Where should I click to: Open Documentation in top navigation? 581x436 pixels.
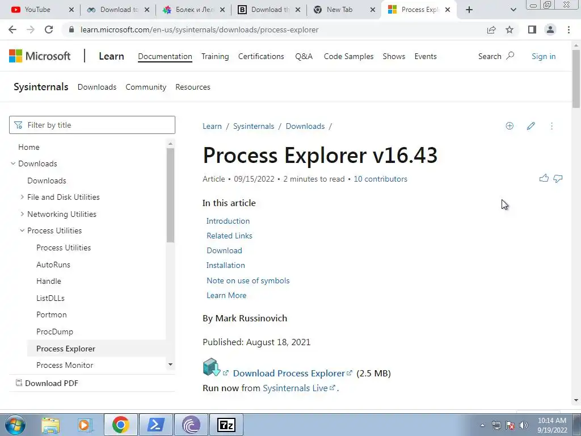click(165, 56)
